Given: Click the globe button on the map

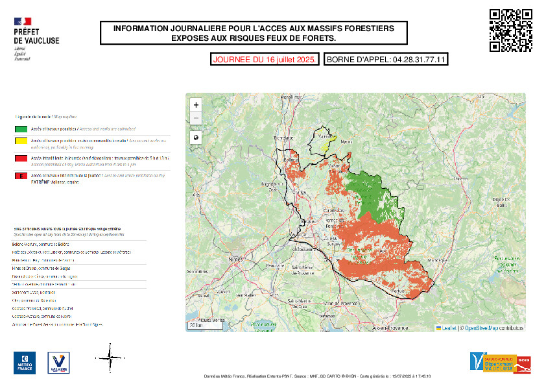Looking at the screenshot, I should pyautogui.click(x=196, y=138).
